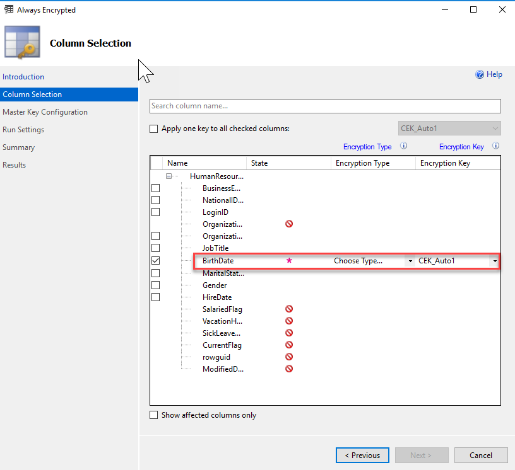
Task: Click the Cancel button
Action: [481, 456]
